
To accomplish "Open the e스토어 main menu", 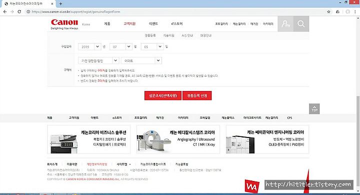I will pos(177,23).
